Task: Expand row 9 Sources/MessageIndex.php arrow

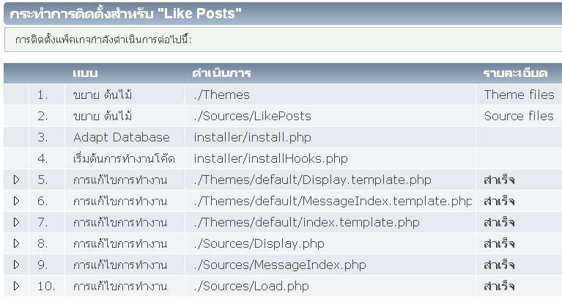Action: 16,265
